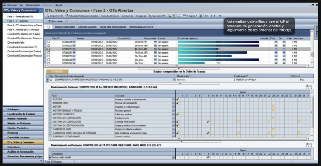Expand the Calendarios sidebar section
Screen dimensions: 321x166
[23, 147]
